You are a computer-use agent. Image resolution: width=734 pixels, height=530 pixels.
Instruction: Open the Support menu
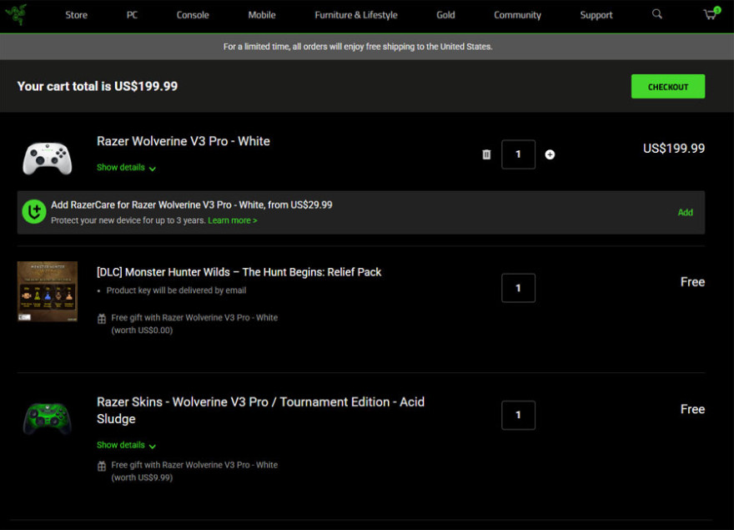click(x=596, y=15)
